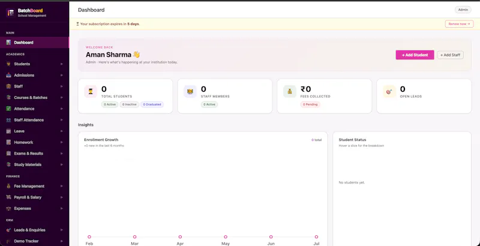Expand the Fee Management arrow
The width and height of the screenshot is (480, 246).
click(62, 186)
